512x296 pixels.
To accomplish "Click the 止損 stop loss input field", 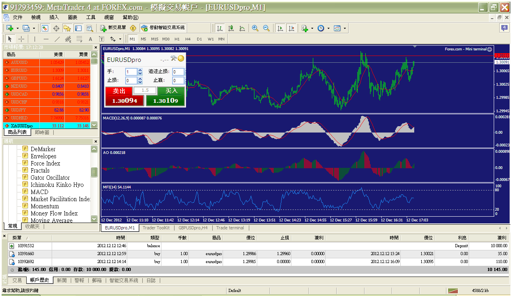I will tap(131, 81).
